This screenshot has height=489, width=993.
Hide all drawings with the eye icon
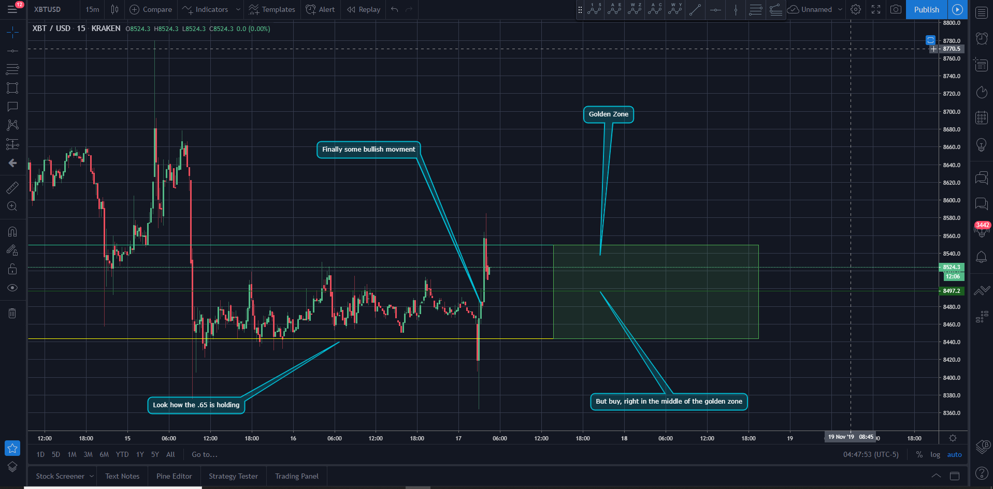pos(12,288)
